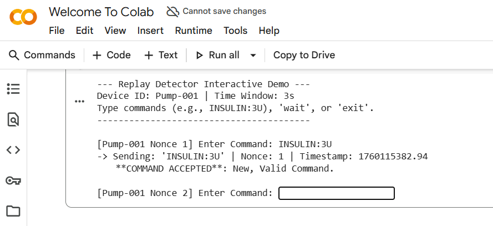This screenshot has width=493, height=226.
Task: Focus the Enter Command input field
Action: pos(336,193)
